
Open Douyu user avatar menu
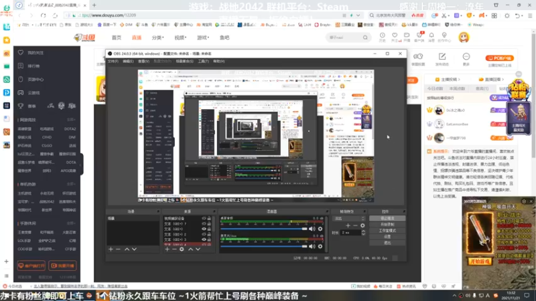464,37
